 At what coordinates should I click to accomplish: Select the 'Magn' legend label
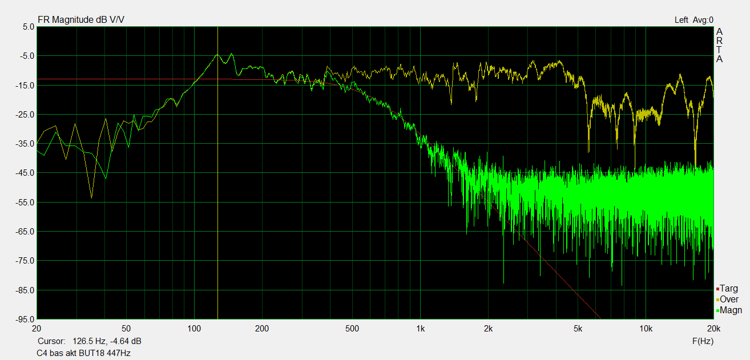731,310
